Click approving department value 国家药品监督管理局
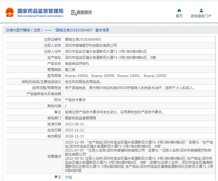Viewport: 218px width, 181px height. pyautogui.click(x=80, y=118)
